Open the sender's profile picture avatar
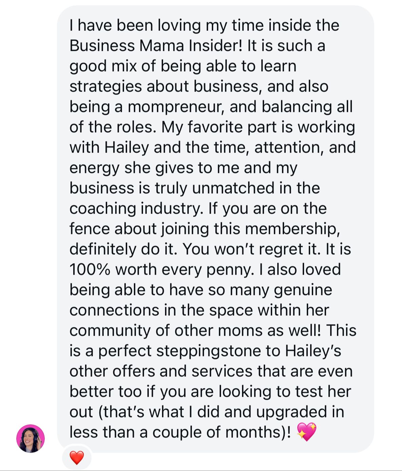The image size is (402, 471). [31, 438]
